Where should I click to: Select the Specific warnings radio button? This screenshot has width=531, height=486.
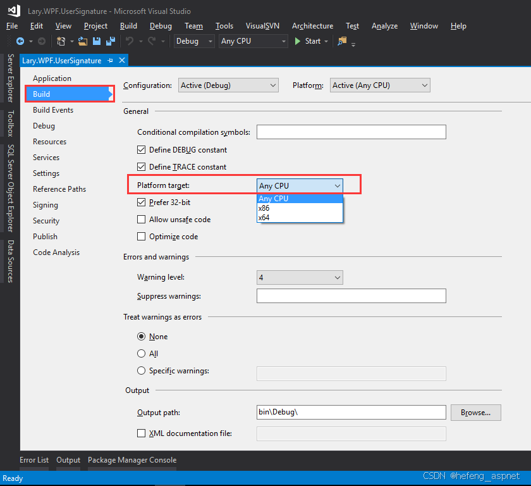point(141,370)
